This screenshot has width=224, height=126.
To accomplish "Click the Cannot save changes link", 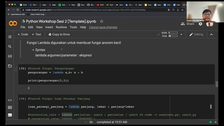I will point(103,27).
